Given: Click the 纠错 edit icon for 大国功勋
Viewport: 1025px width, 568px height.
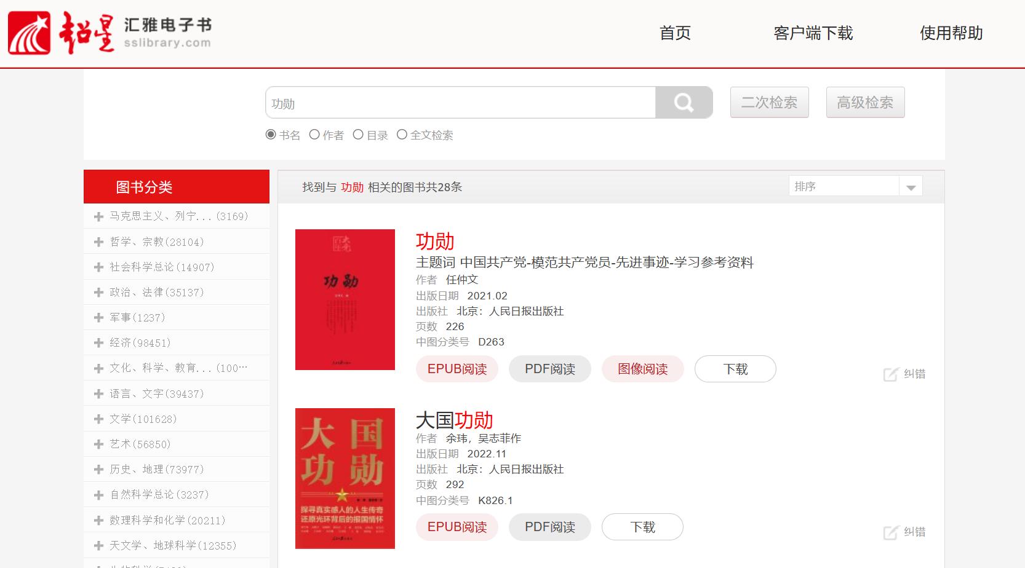Looking at the screenshot, I should tap(890, 532).
